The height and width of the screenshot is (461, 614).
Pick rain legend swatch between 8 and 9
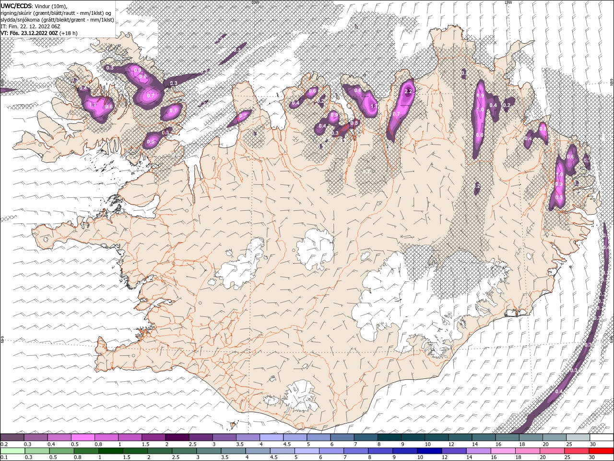tap(381, 451)
